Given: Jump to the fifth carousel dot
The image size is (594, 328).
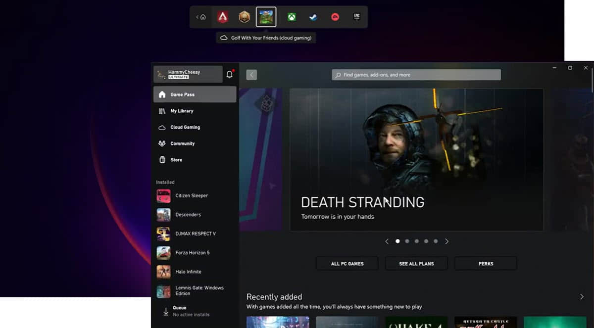Looking at the screenshot, I should point(436,241).
